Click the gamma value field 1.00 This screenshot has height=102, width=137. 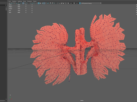click(77, 3)
